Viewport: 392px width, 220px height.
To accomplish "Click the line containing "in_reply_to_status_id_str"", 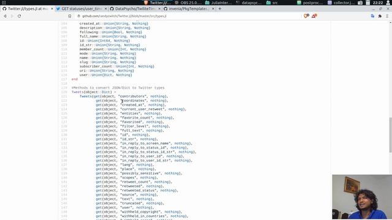I will [146, 152].
